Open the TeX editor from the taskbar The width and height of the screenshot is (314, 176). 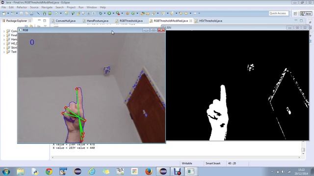(x=120, y=172)
